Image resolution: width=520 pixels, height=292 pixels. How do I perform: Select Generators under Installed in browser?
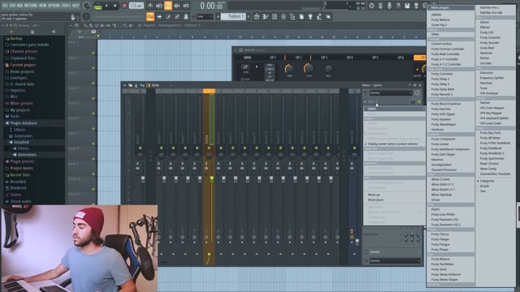point(27,155)
